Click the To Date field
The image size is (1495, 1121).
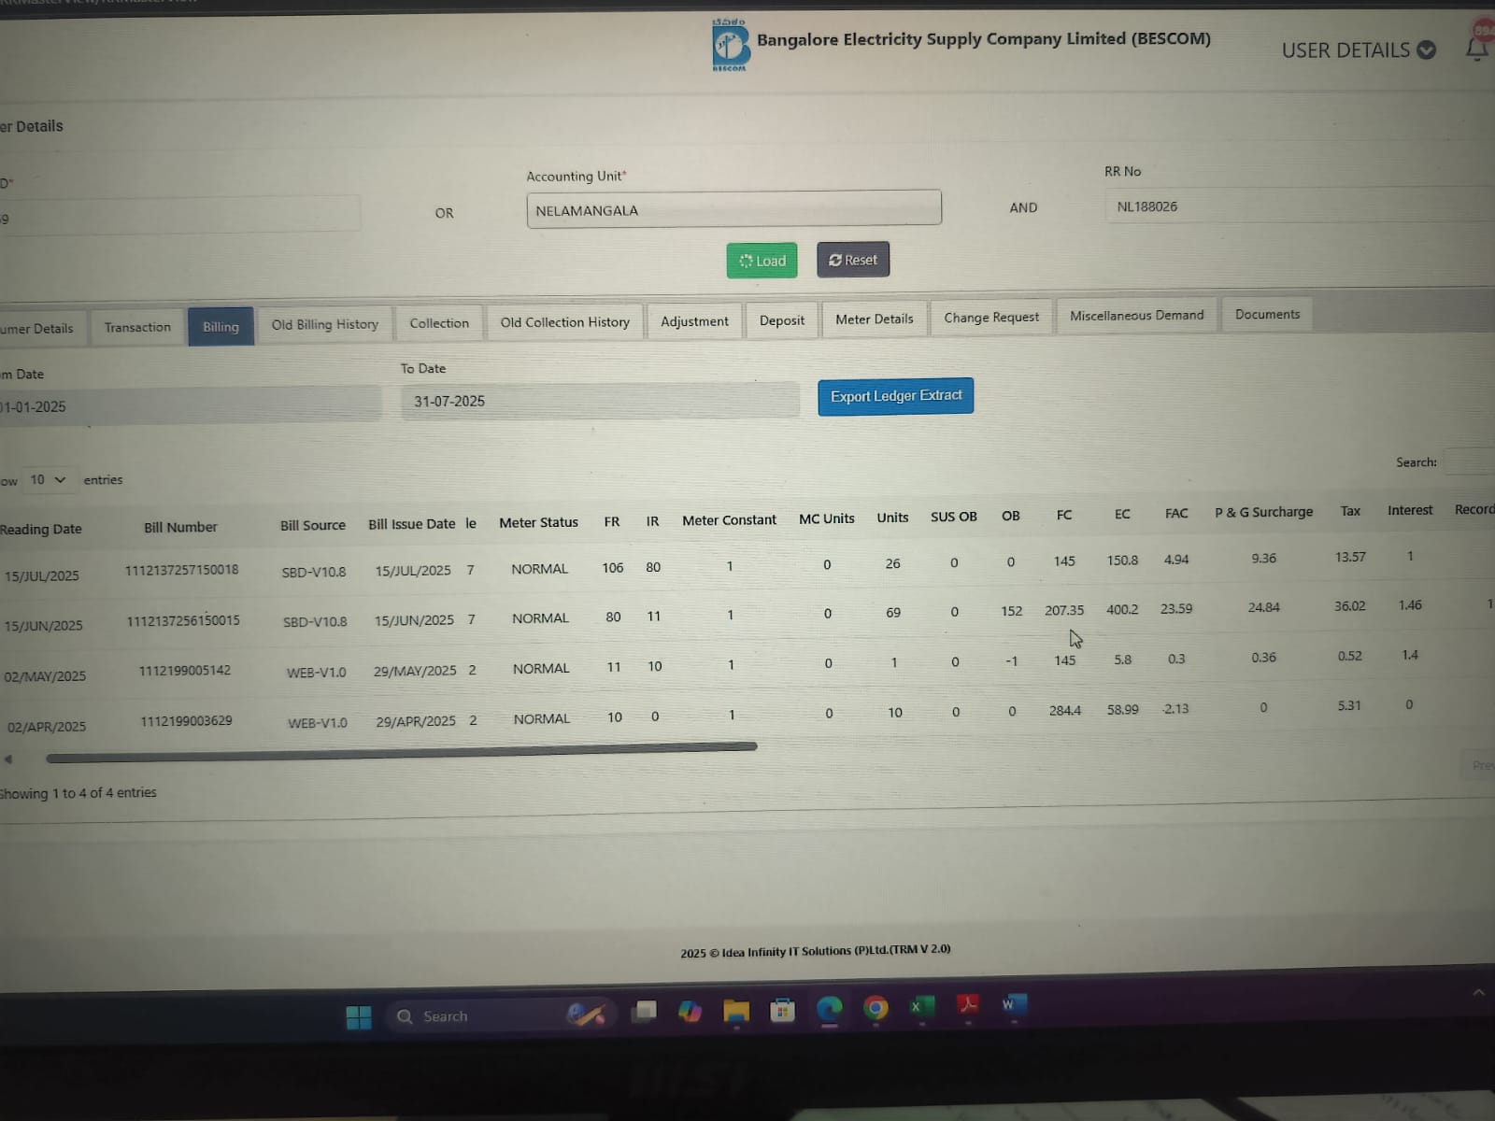click(x=600, y=401)
